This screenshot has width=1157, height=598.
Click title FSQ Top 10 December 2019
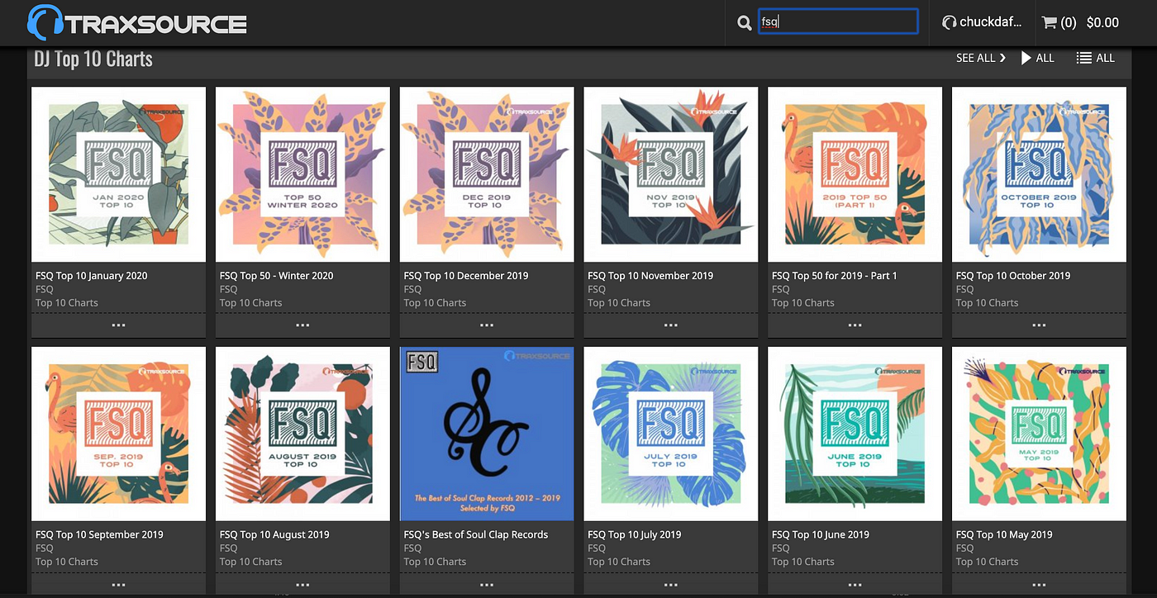point(466,276)
